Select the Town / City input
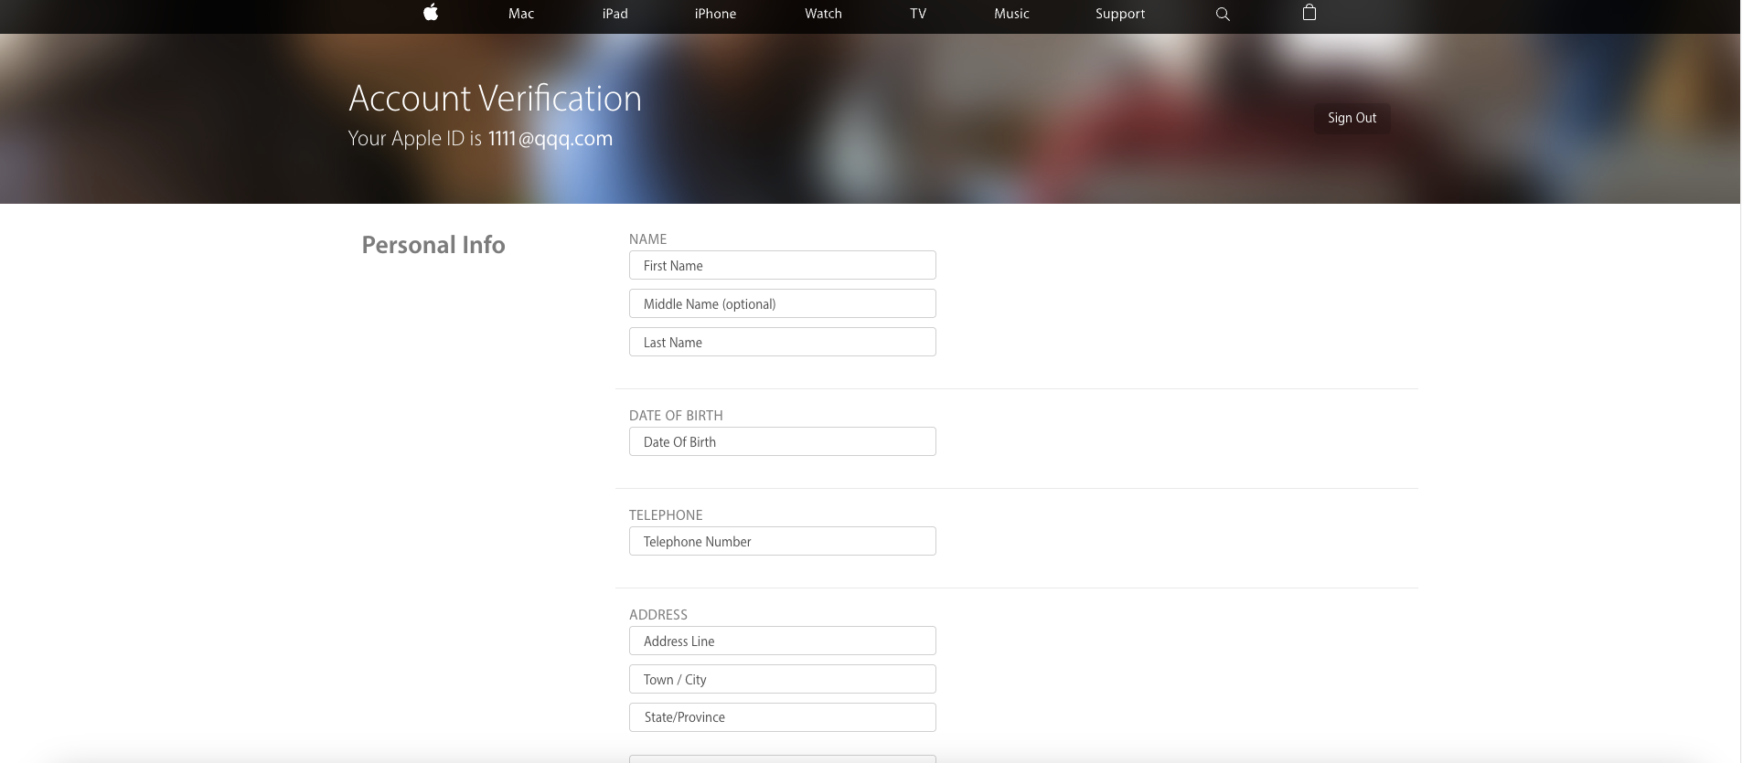Image resolution: width=1742 pixels, height=763 pixels. pos(782,680)
